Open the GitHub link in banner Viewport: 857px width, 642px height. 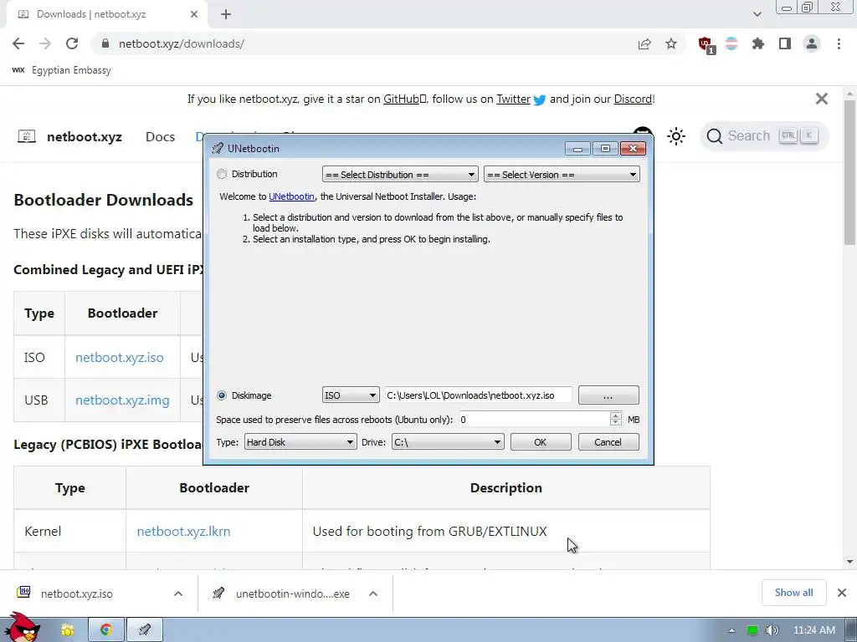point(404,99)
